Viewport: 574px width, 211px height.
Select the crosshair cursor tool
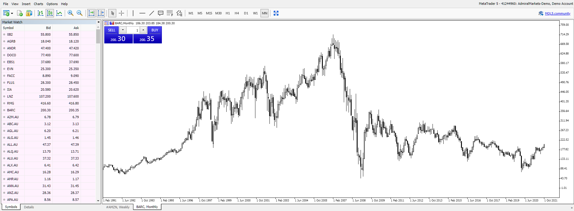121,13
